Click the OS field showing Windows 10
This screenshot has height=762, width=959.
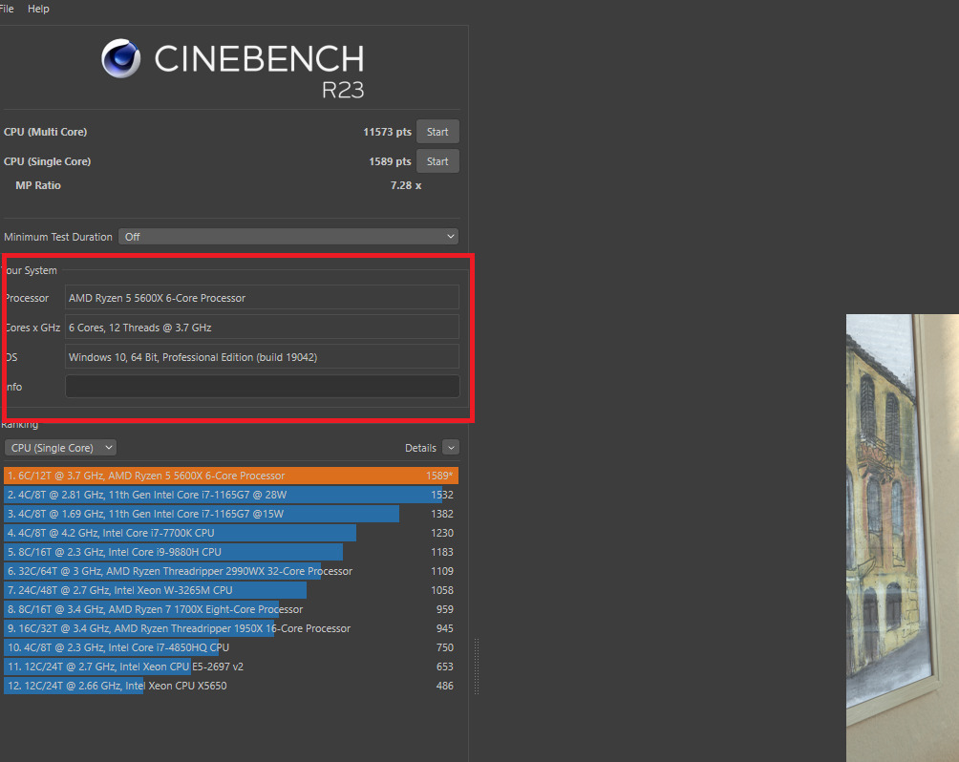pos(262,357)
